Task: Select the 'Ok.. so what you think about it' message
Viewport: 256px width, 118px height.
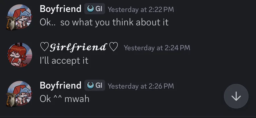Action: (x=104, y=22)
